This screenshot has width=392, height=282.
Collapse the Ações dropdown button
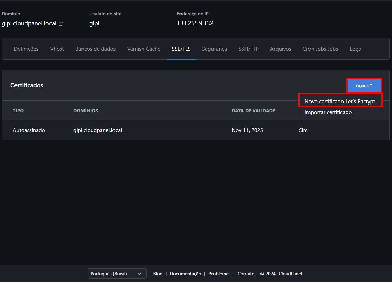pos(364,85)
